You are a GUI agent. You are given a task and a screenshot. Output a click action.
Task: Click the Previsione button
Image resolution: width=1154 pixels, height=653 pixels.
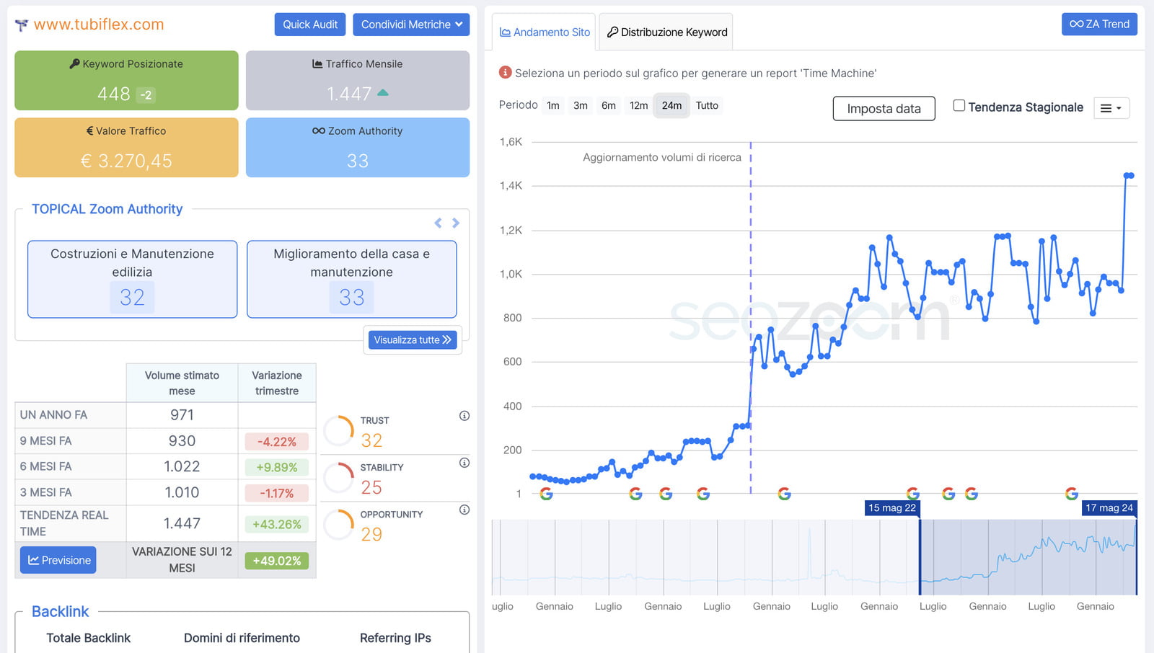58,560
